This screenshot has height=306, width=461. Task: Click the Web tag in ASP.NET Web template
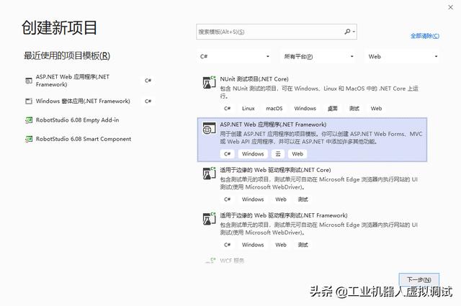point(297,154)
